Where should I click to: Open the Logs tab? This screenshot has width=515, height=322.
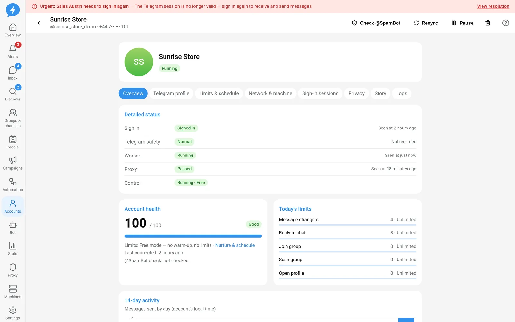pos(401,93)
